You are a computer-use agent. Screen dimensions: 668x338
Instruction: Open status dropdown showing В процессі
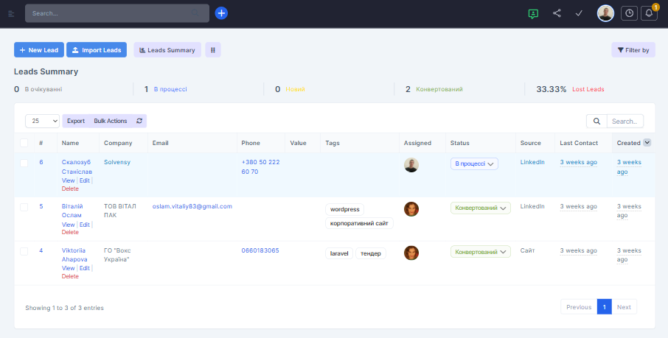(474, 164)
